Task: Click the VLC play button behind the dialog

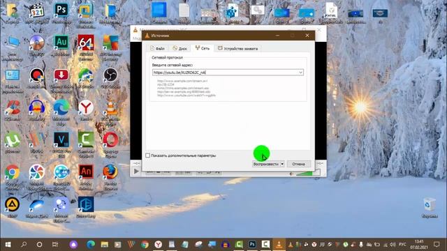Action: pyautogui.click(x=136, y=172)
